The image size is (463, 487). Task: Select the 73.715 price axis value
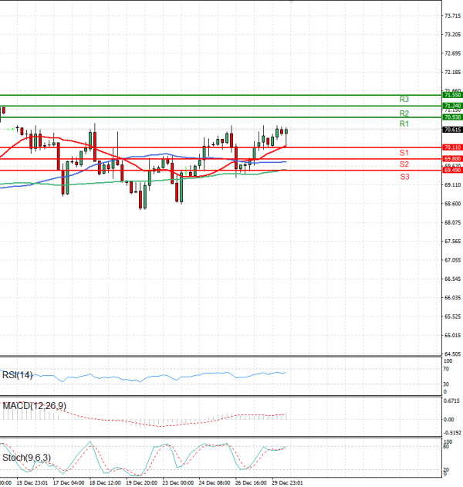(x=452, y=16)
